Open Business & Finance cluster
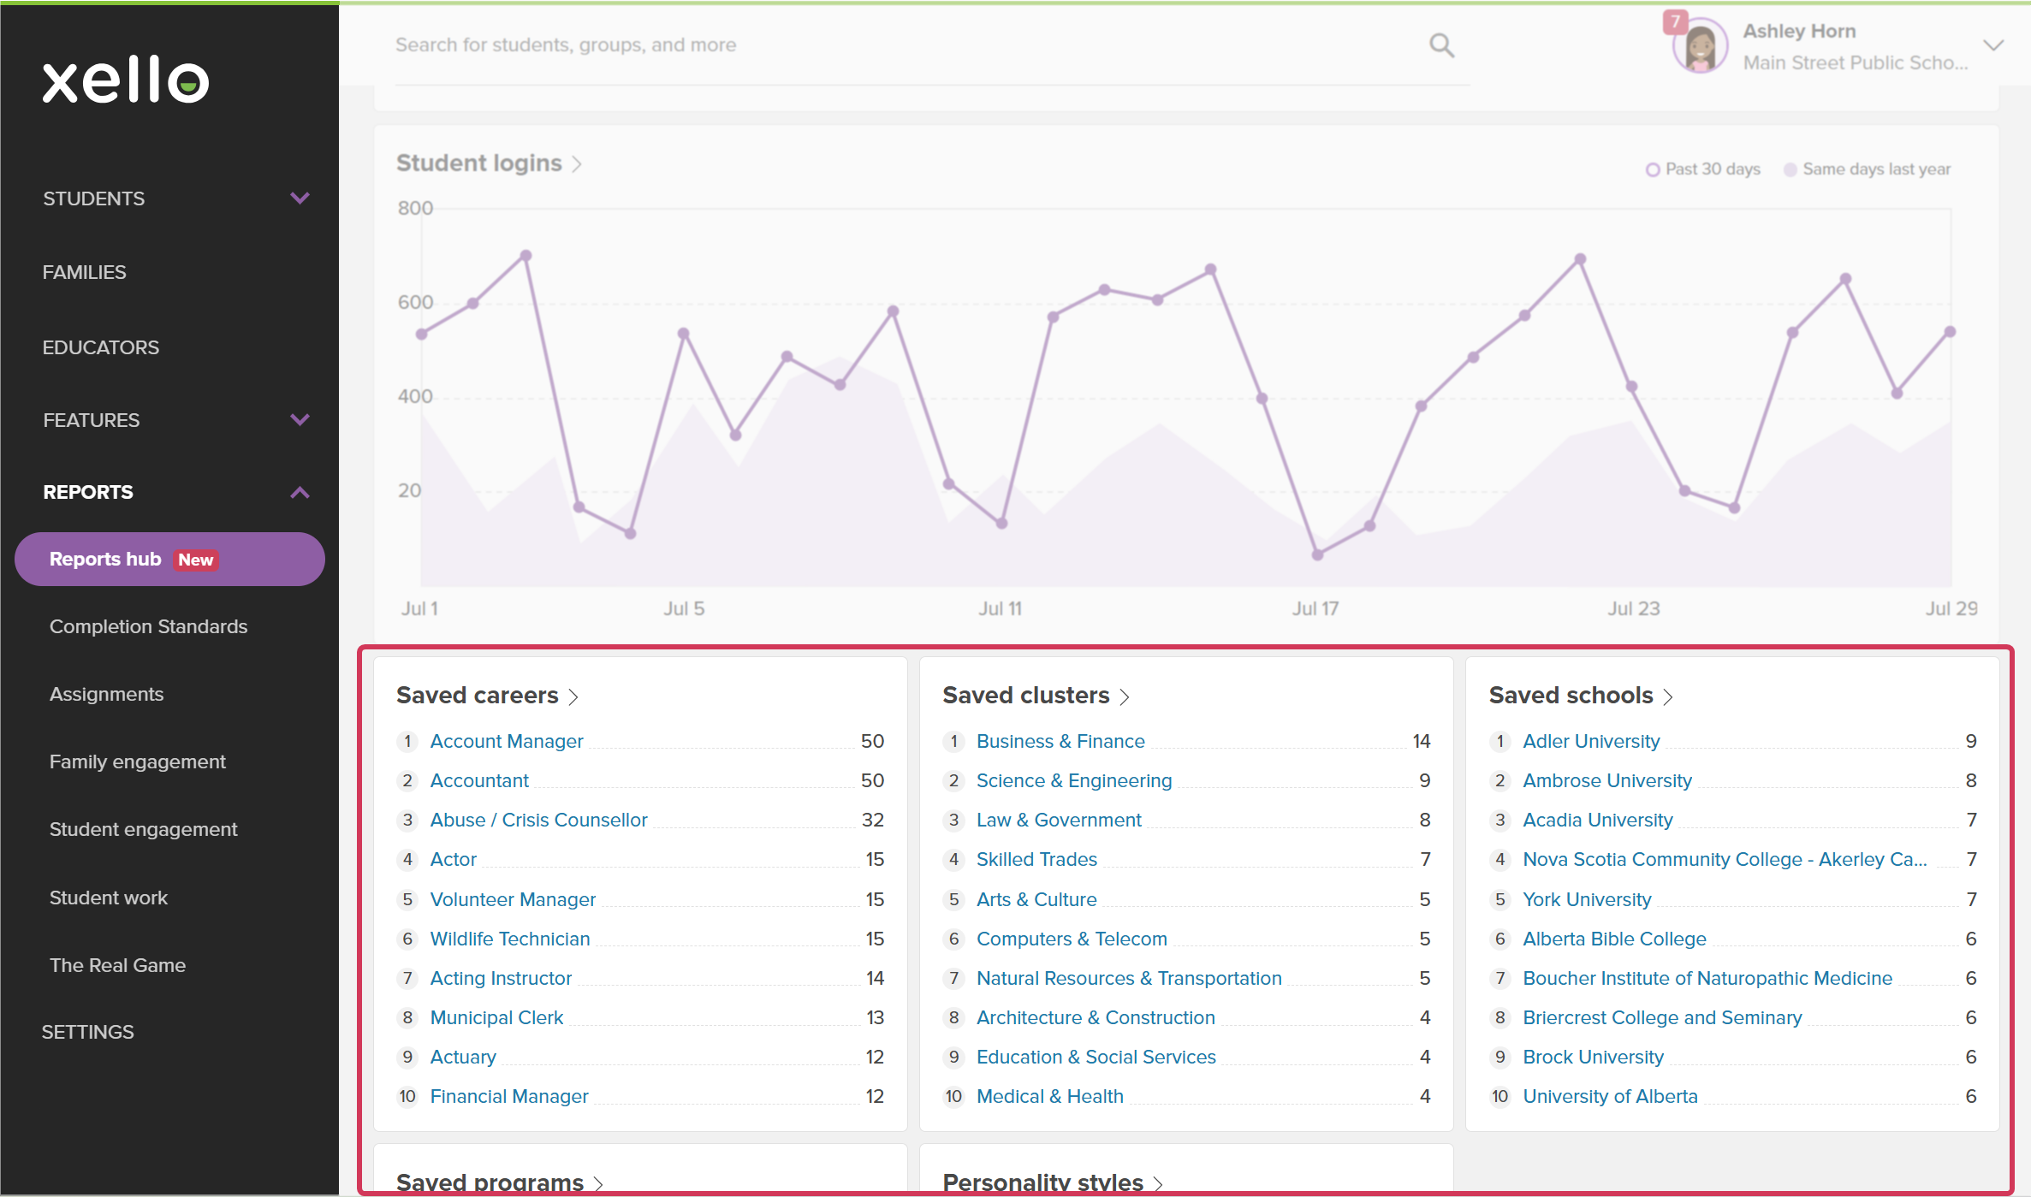This screenshot has width=2031, height=1197. [x=1060, y=741]
